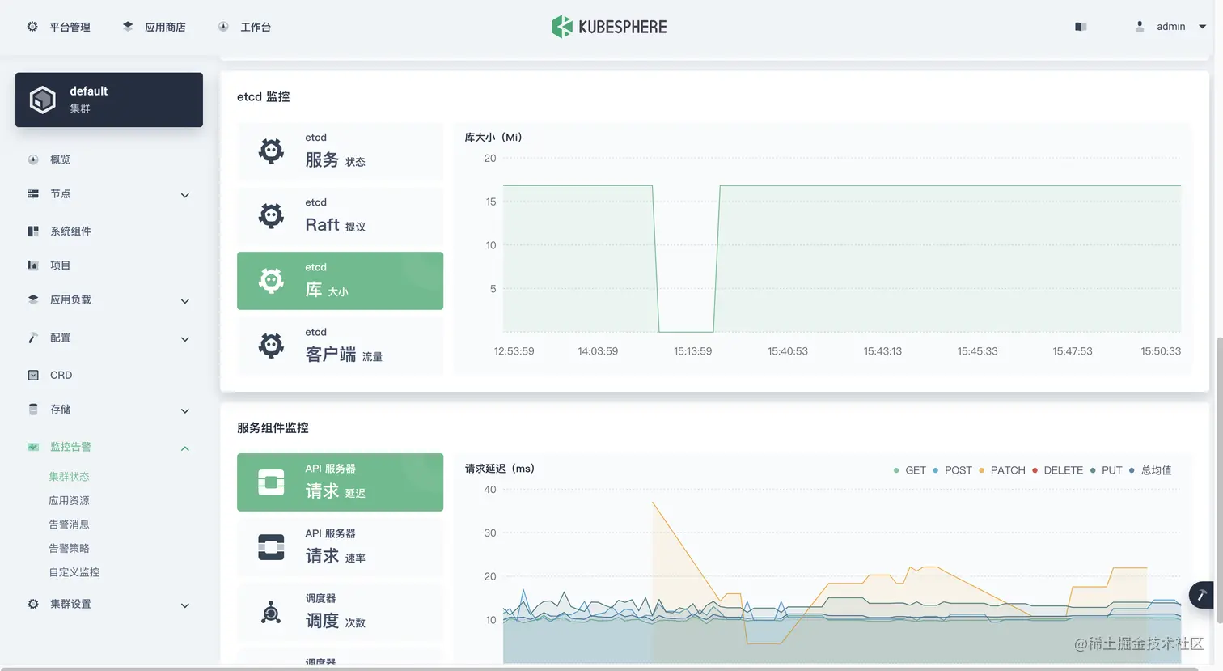Click the admin username label
This screenshot has width=1223, height=671.
pyautogui.click(x=1170, y=27)
